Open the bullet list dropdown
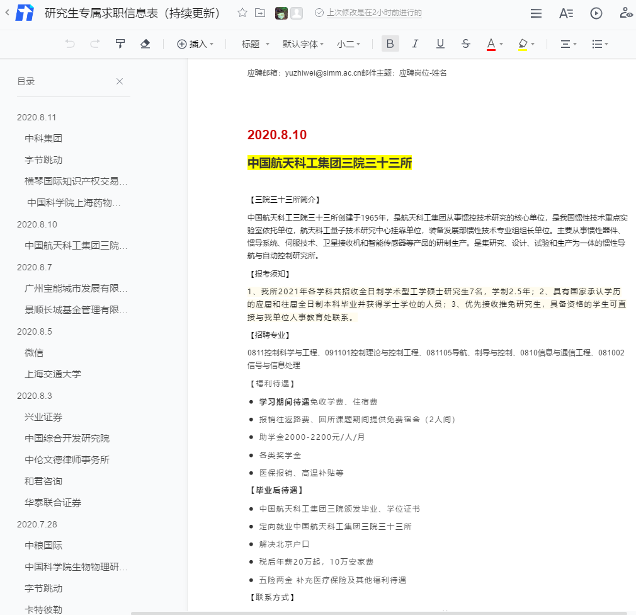The height and width of the screenshot is (615, 636). pyautogui.click(x=600, y=44)
